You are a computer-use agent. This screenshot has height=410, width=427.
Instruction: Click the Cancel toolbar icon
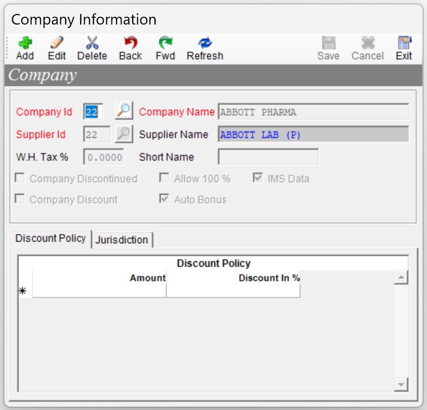tap(368, 42)
